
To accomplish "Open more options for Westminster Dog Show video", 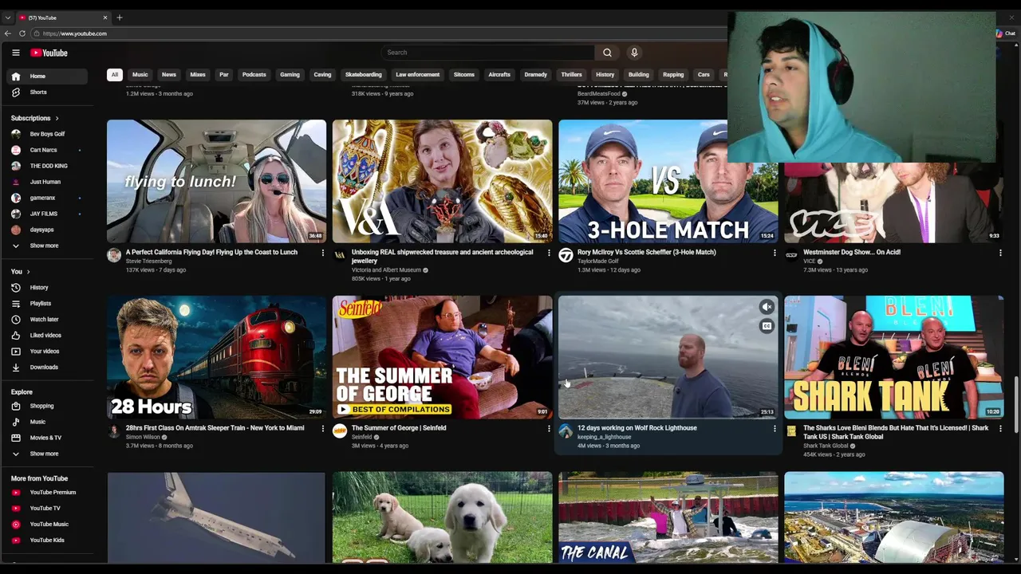I will [1000, 253].
